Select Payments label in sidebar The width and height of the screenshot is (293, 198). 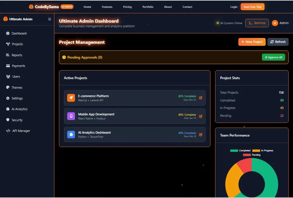(19, 66)
